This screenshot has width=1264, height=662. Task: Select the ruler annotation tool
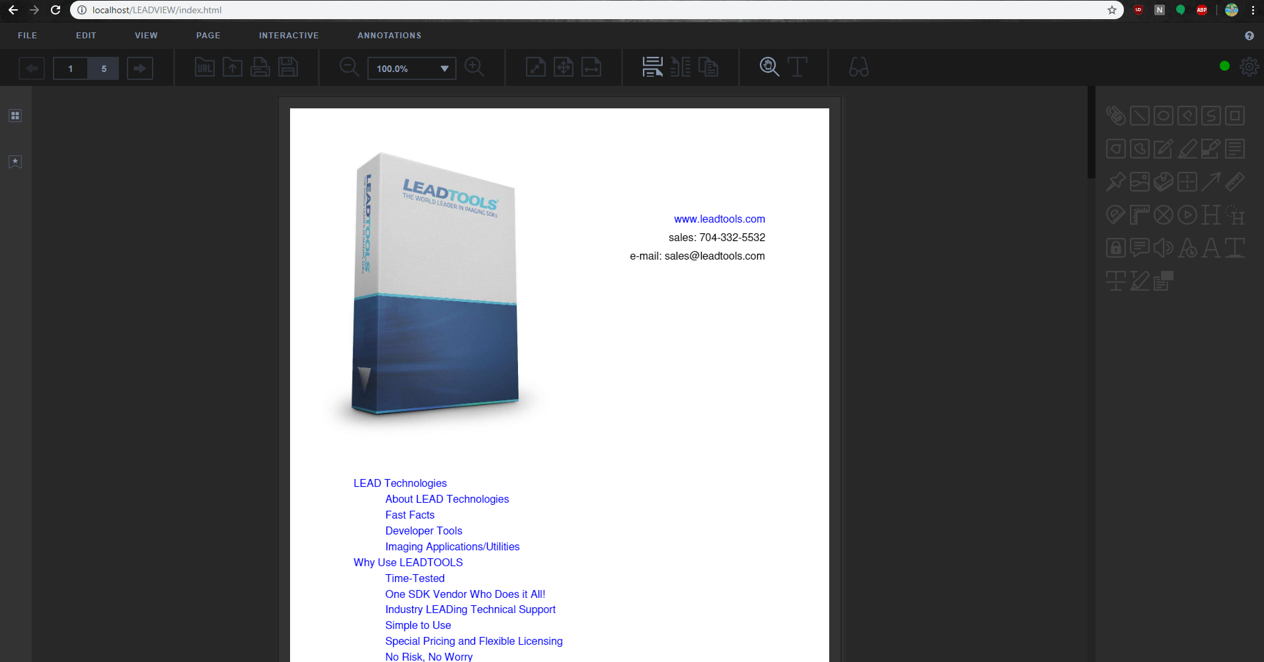[1235, 182]
